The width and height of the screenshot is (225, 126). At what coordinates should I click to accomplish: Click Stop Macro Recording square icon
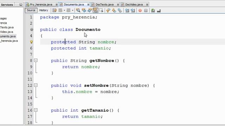146,10
